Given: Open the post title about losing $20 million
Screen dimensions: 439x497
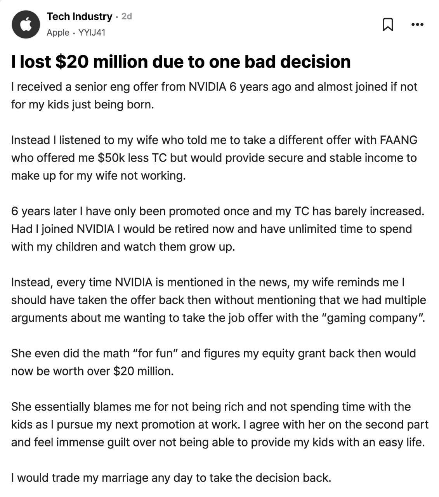Looking at the screenshot, I should point(181,62).
